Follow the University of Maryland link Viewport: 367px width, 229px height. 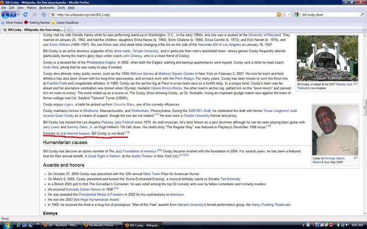[264, 35]
